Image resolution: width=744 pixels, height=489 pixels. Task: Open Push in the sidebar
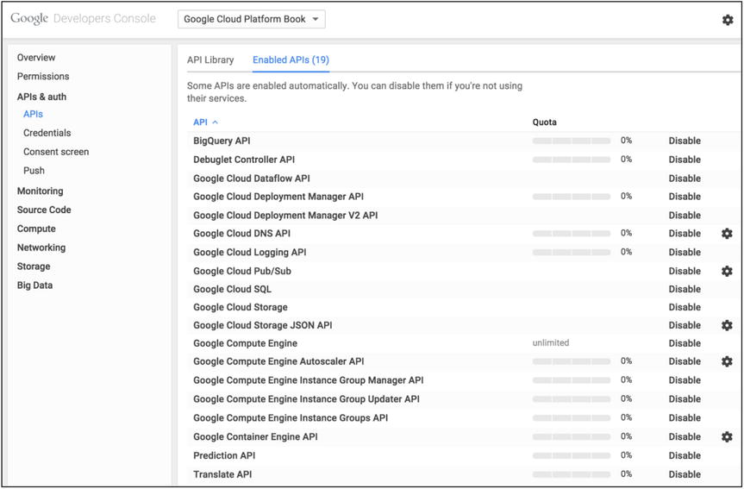pos(34,171)
